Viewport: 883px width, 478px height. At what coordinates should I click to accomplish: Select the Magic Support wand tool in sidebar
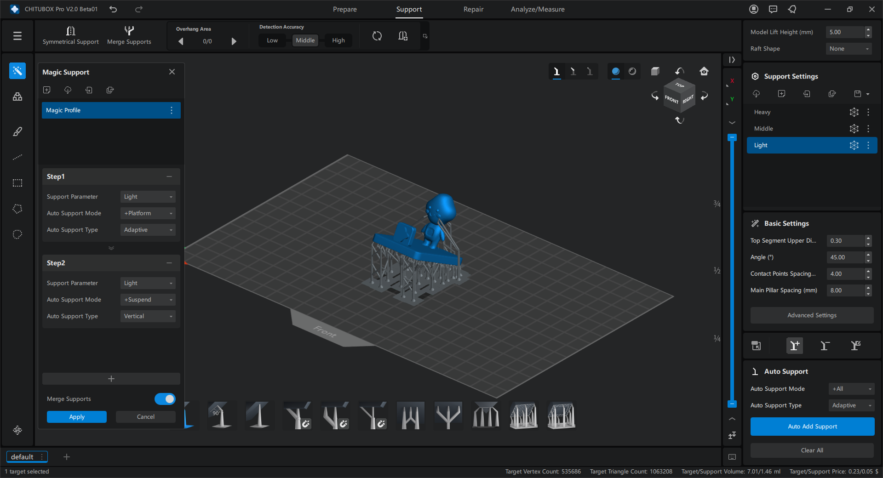17,71
